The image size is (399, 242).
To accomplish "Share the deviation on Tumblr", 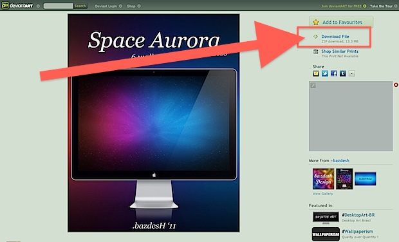I will 342,73.
